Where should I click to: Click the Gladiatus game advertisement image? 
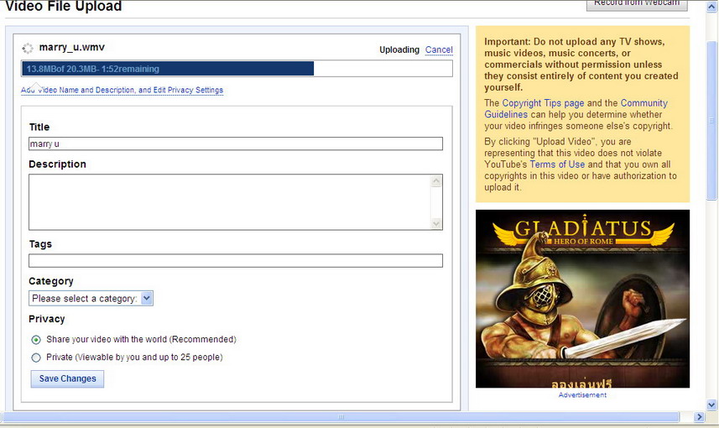[582, 299]
